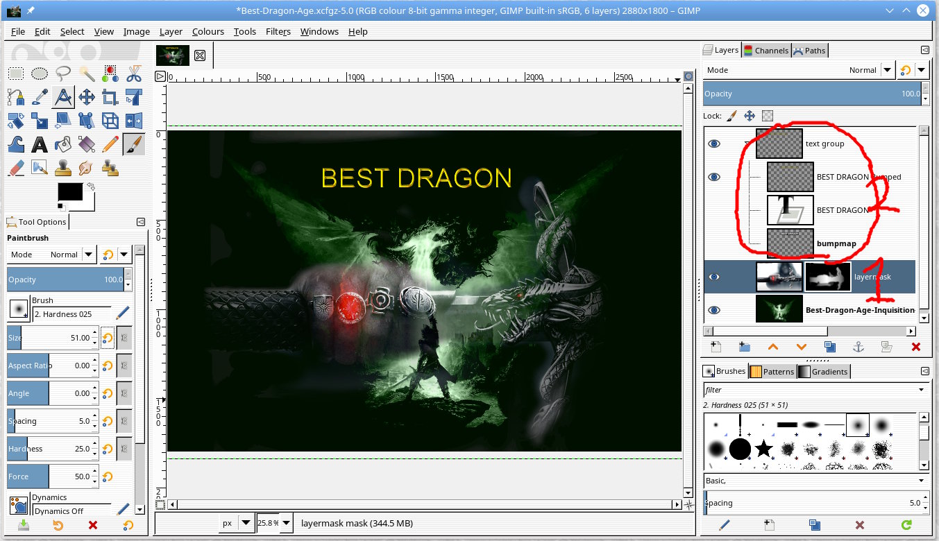Select the Smudge finger tool

(87, 167)
